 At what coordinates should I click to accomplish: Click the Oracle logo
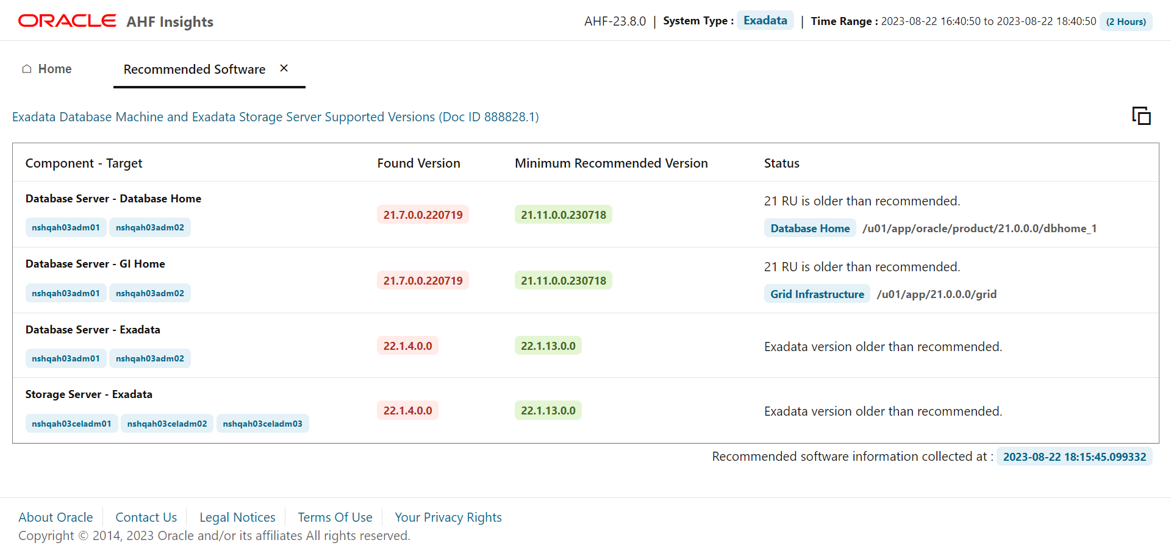pos(67,21)
